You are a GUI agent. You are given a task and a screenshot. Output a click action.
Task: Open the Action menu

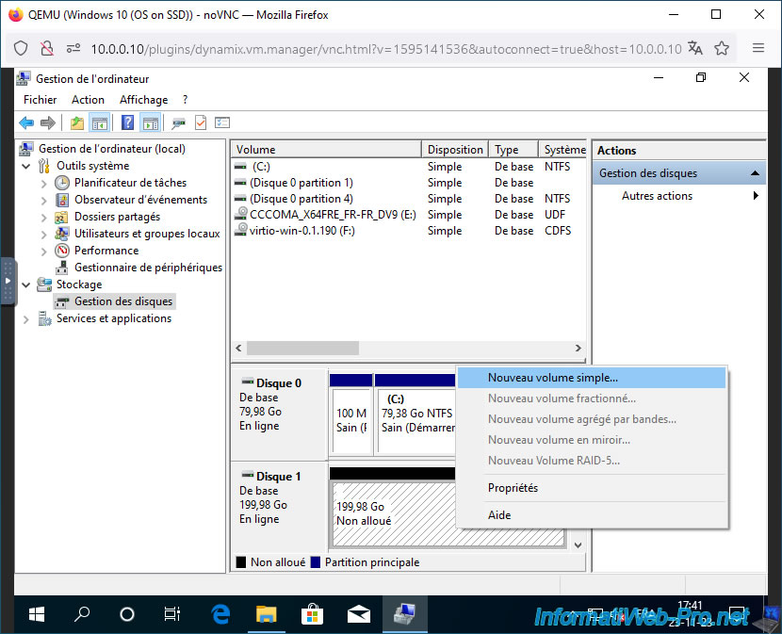tap(88, 100)
